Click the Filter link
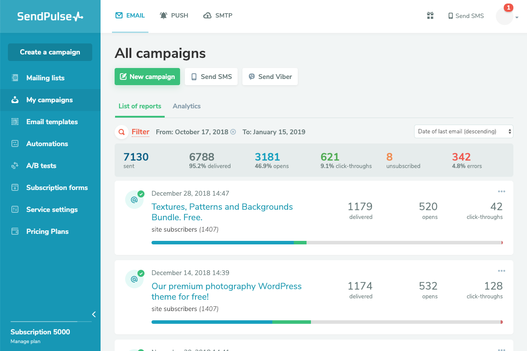Viewport: 527px width, 351px height. coord(141,132)
